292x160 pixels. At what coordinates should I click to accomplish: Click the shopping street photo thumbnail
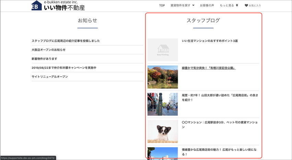[x=163, y=104]
